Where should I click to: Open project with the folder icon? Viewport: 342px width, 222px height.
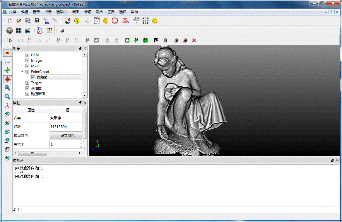click(18, 21)
